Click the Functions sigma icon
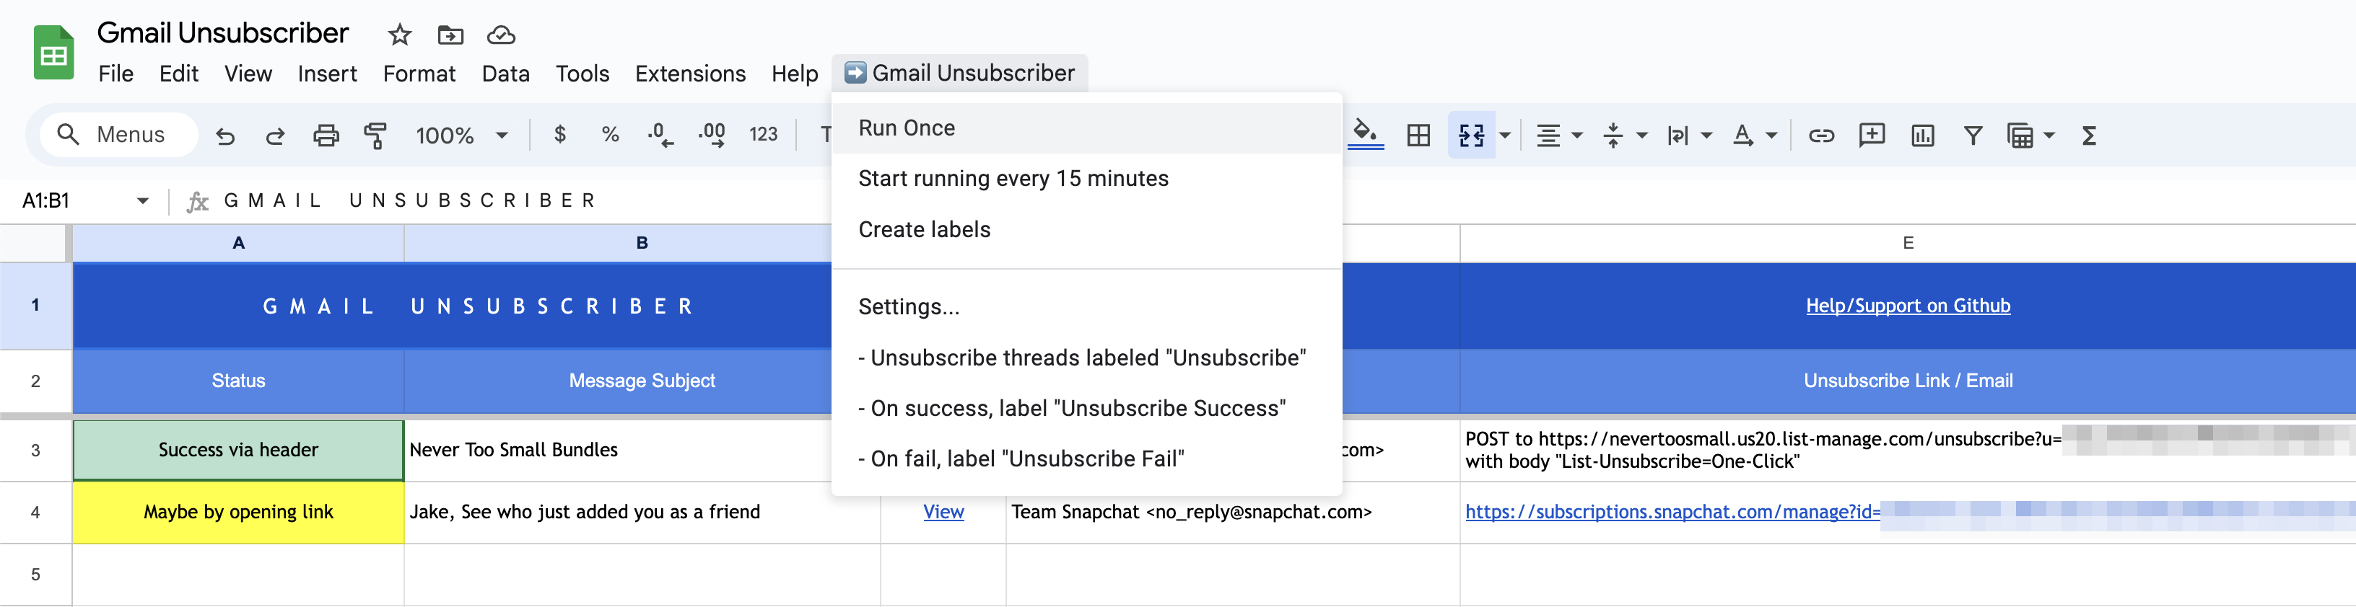The image size is (2356, 607). 2089,135
